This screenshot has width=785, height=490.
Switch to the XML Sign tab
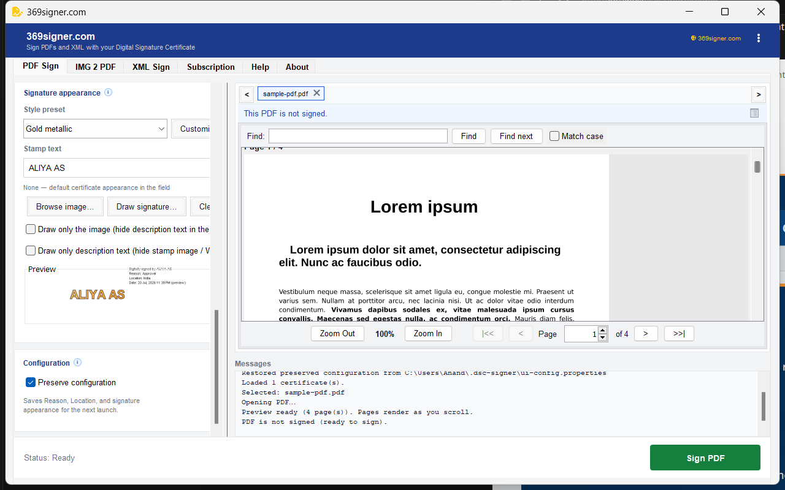151,67
